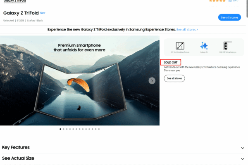The width and height of the screenshot is (248, 165).
Task: Click the outlined See all stores button
Action: point(174,78)
